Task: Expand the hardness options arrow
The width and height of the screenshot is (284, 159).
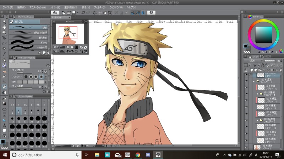Action: [x=46, y=82]
